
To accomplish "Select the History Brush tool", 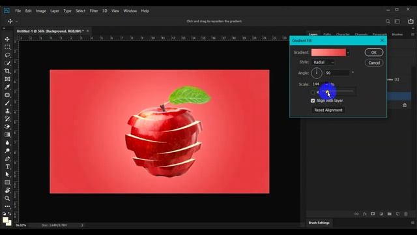I will point(7,119).
